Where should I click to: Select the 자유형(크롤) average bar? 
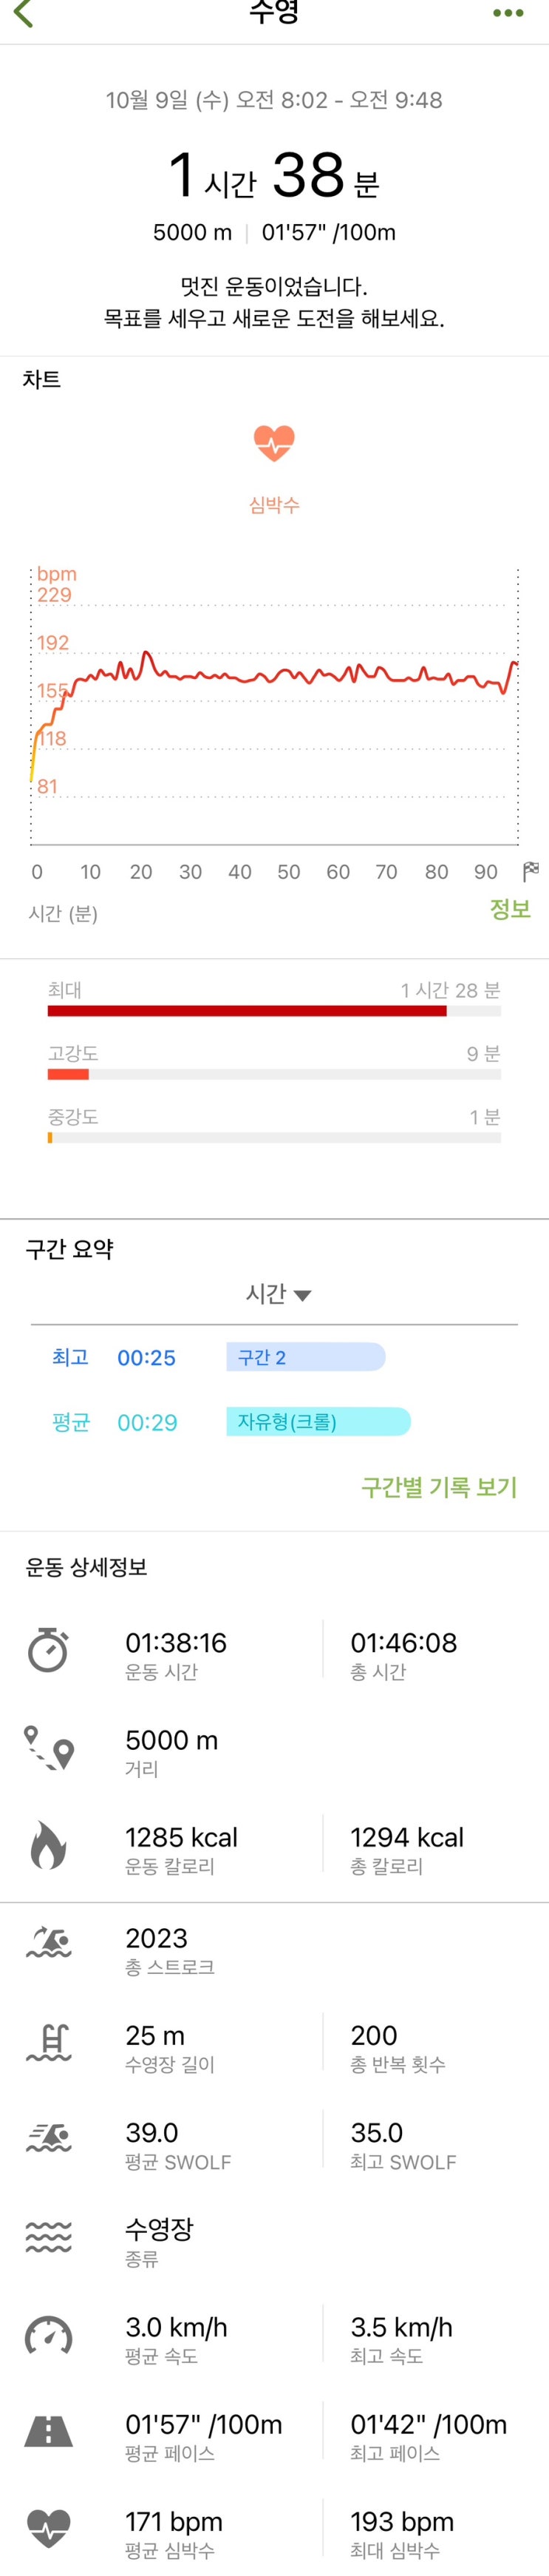pos(318,1422)
